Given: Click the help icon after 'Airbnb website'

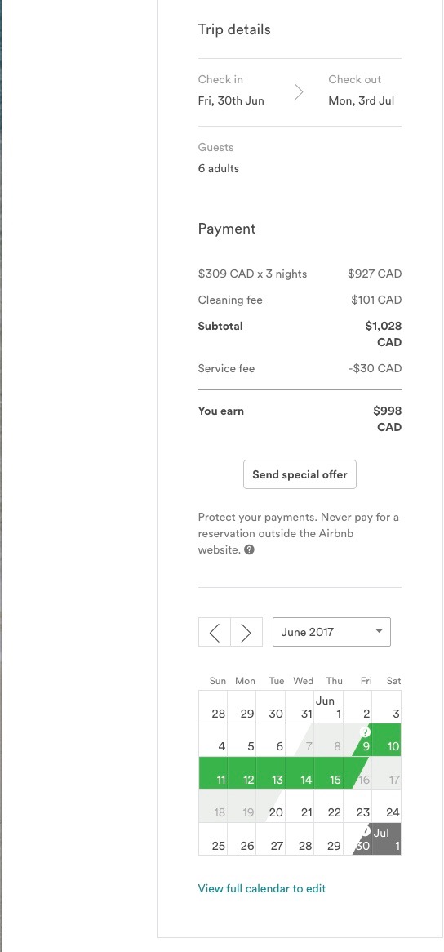Looking at the screenshot, I should (x=249, y=550).
